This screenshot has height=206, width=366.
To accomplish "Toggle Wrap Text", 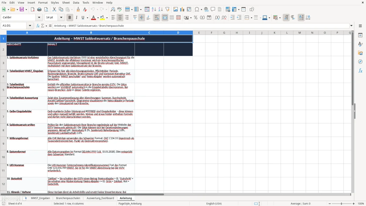I will pos(157,18).
